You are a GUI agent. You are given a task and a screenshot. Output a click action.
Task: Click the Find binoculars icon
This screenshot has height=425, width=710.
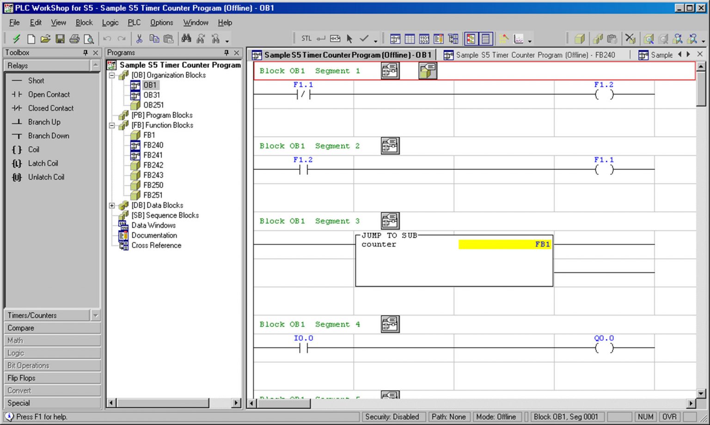pyautogui.click(x=187, y=38)
